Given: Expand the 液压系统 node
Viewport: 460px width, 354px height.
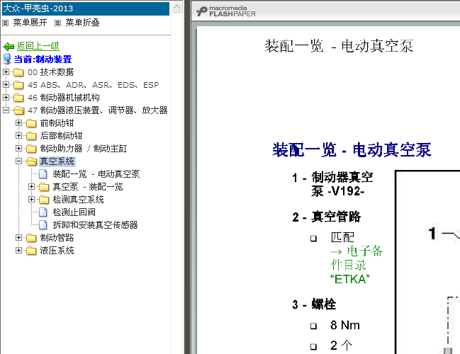Looking at the screenshot, I should 18,250.
